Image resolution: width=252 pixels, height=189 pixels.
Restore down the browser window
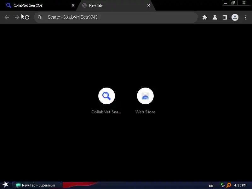coord(233,3)
